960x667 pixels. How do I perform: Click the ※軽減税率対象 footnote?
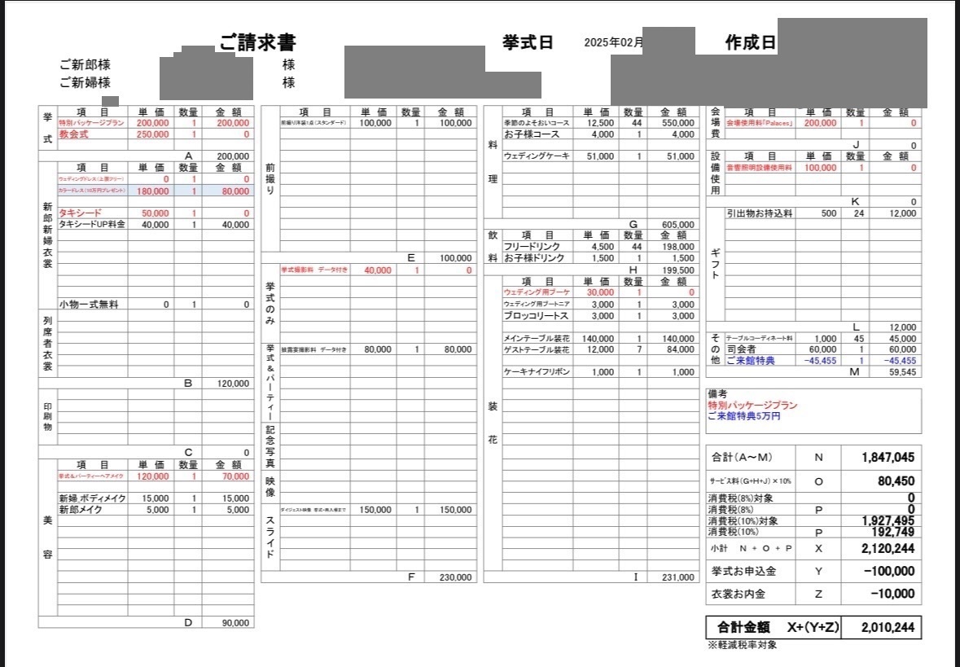click(x=743, y=645)
